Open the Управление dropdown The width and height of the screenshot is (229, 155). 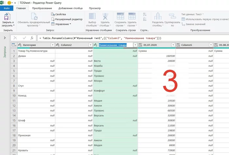61,24
